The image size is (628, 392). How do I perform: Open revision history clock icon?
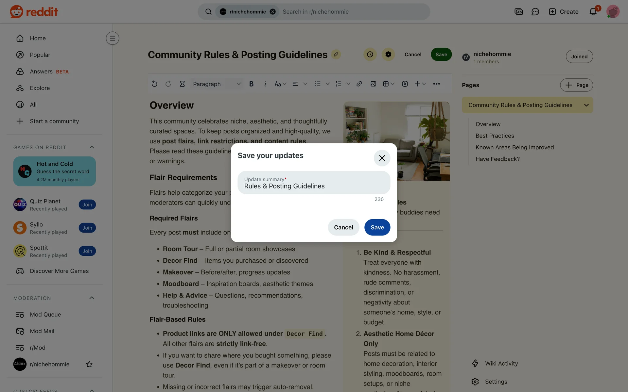(370, 55)
